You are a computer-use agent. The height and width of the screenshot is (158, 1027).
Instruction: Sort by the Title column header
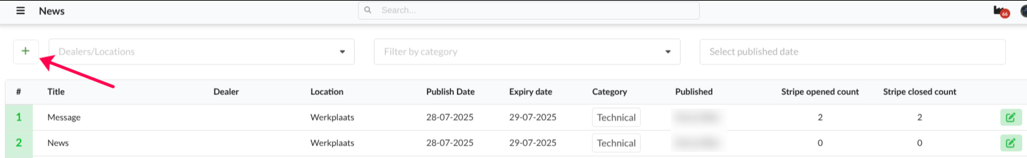pos(56,91)
